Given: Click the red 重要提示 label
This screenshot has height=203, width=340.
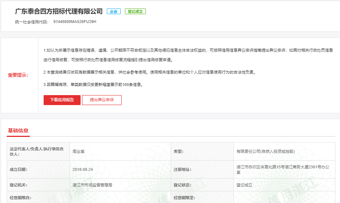Looking at the screenshot, I should 18,75.
